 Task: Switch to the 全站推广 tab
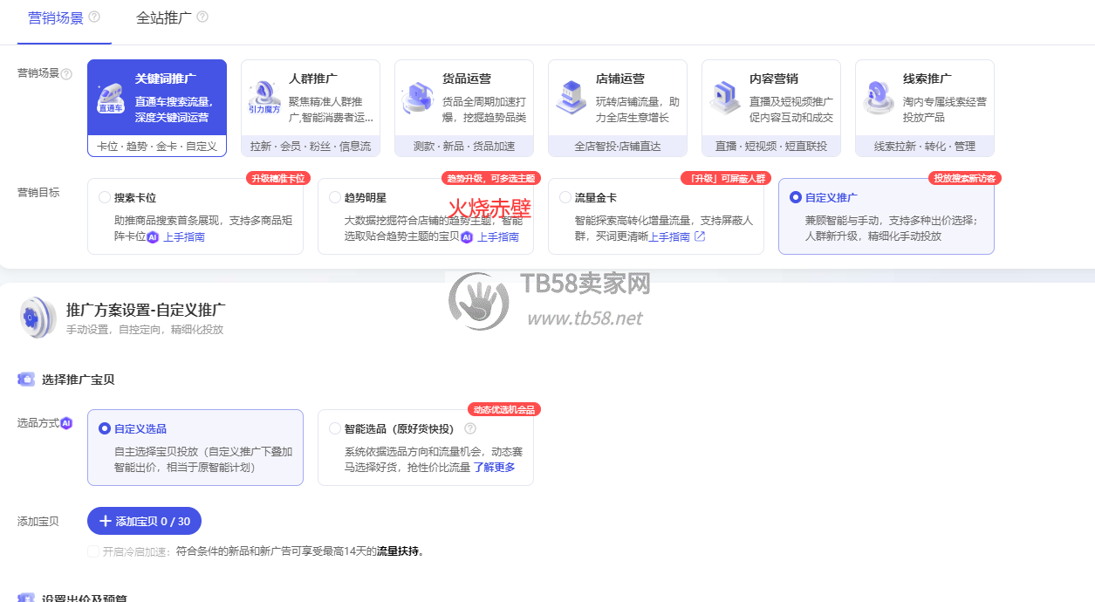164,17
